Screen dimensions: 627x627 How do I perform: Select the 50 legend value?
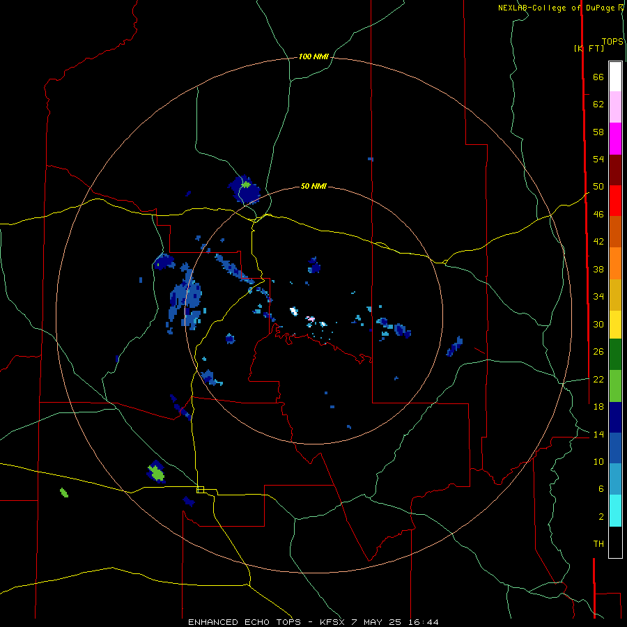coord(598,187)
